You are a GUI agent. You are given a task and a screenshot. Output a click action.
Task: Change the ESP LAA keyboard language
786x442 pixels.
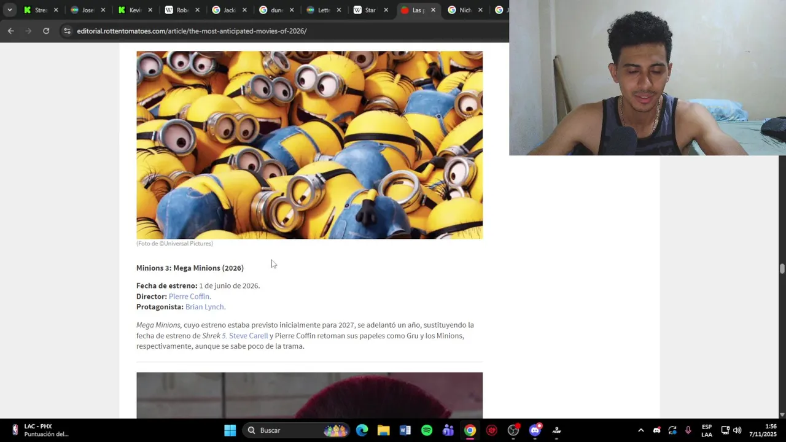[x=707, y=430]
